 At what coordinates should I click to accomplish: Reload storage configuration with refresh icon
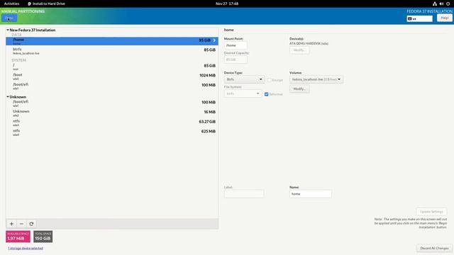[31, 224]
